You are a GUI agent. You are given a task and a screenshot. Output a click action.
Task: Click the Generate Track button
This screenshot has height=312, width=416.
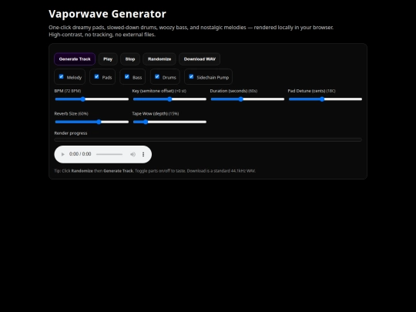75,59
